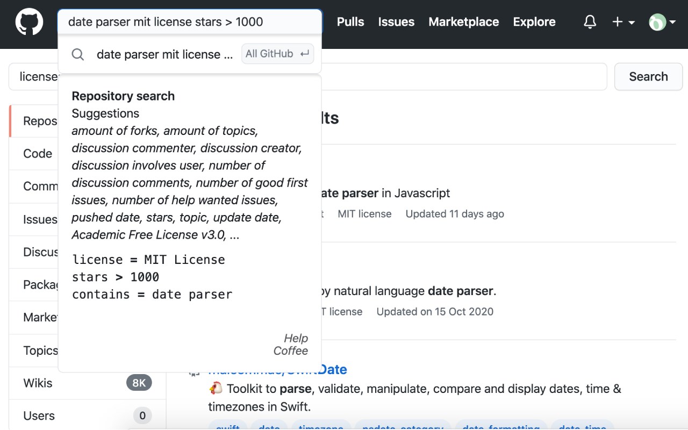Click the plus icon in the header
The width and height of the screenshot is (688, 430).
(x=618, y=22)
